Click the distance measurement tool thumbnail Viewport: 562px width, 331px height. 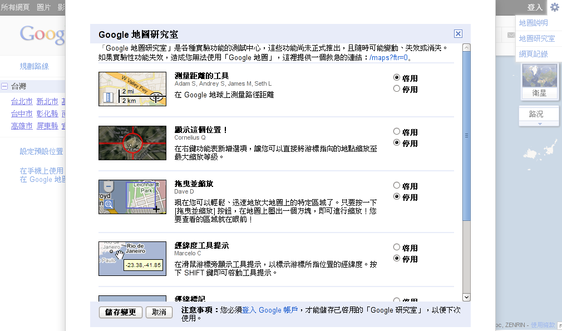tap(132, 89)
